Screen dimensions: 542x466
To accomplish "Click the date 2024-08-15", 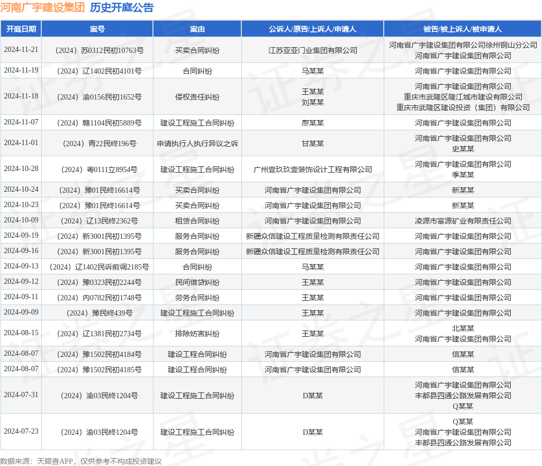I will coord(21,333).
